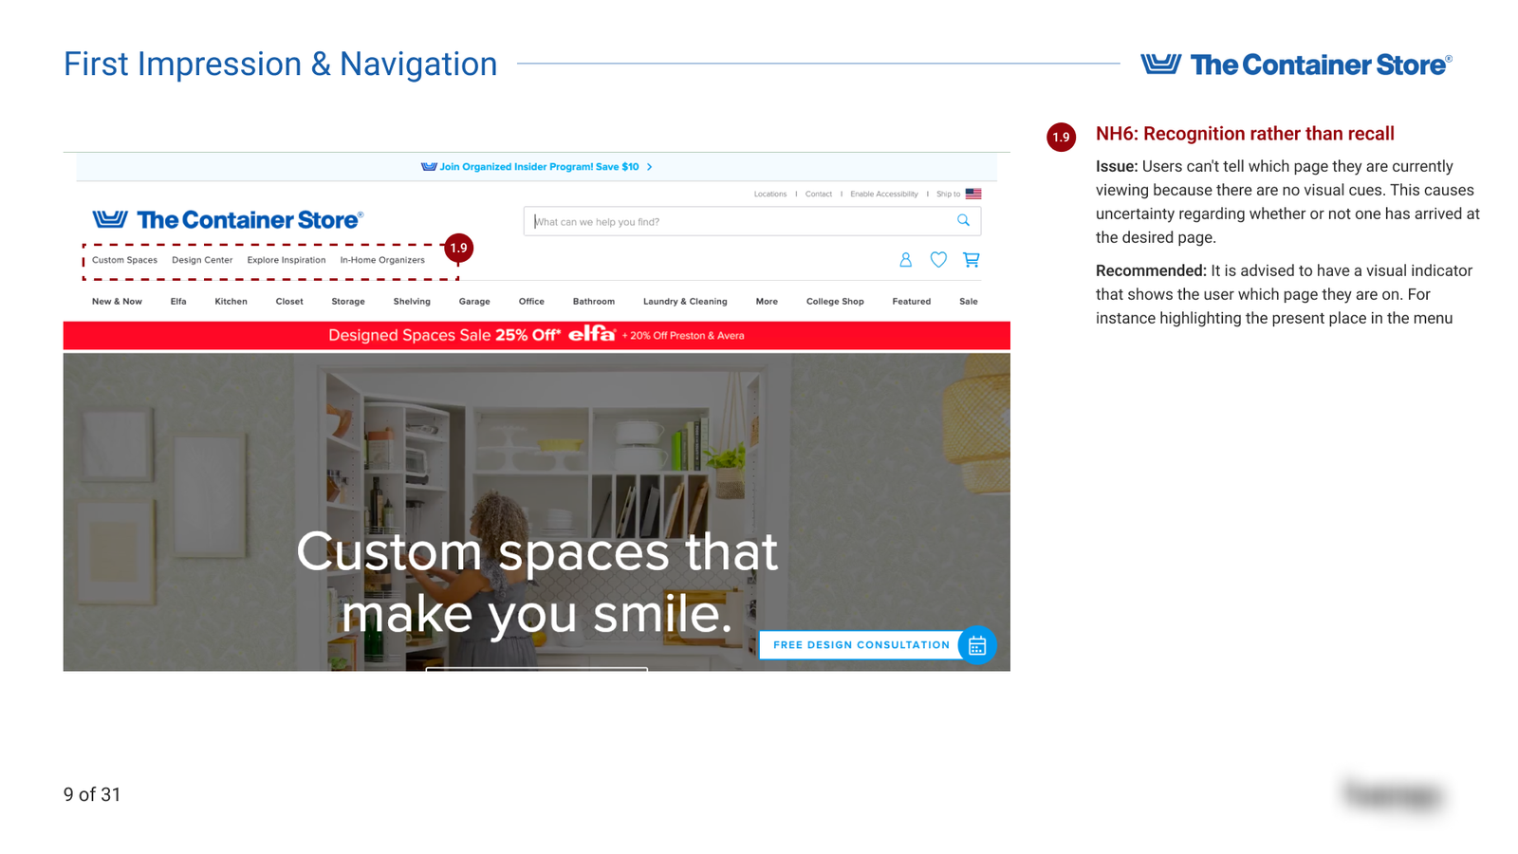Select Design Center in navigation
Image resolution: width=1518 pixels, height=854 pixels.
point(202,260)
